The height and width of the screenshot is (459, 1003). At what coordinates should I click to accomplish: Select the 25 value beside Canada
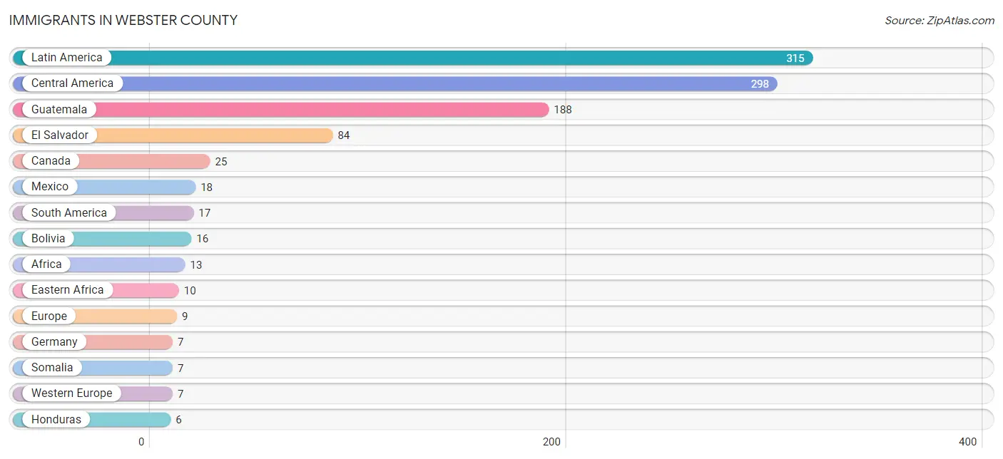pos(221,162)
